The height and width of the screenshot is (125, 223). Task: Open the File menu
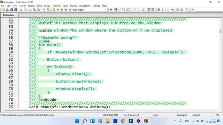(3, 6)
